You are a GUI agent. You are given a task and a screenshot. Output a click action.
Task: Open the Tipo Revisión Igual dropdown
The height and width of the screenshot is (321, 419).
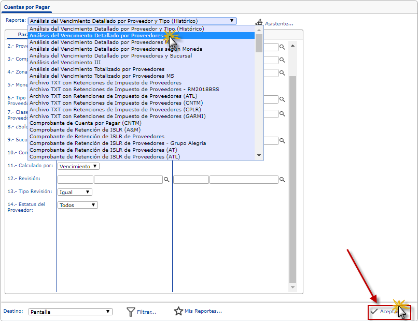(x=75, y=192)
